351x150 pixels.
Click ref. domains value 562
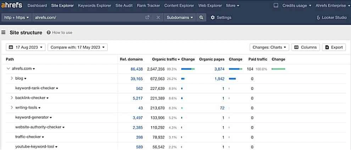pos(139,89)
